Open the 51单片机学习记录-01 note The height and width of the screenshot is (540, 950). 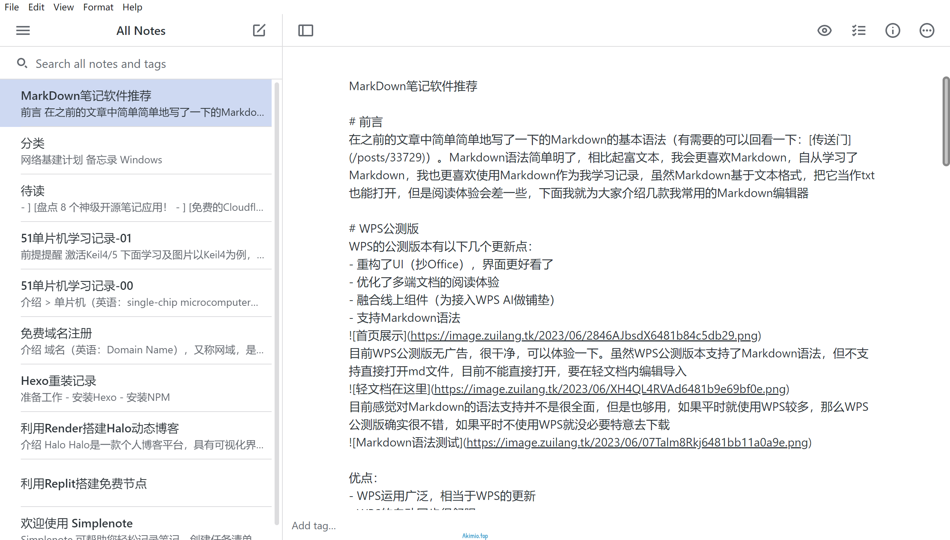point(136,246)
